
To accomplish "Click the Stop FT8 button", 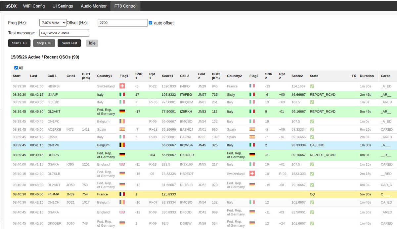I will pyautogui.click(x=44, y=43).
